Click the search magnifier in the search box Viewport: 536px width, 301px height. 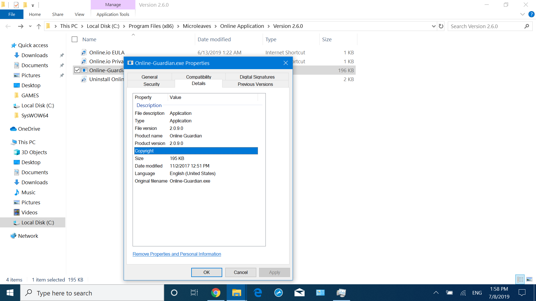[x=527, y=26]
